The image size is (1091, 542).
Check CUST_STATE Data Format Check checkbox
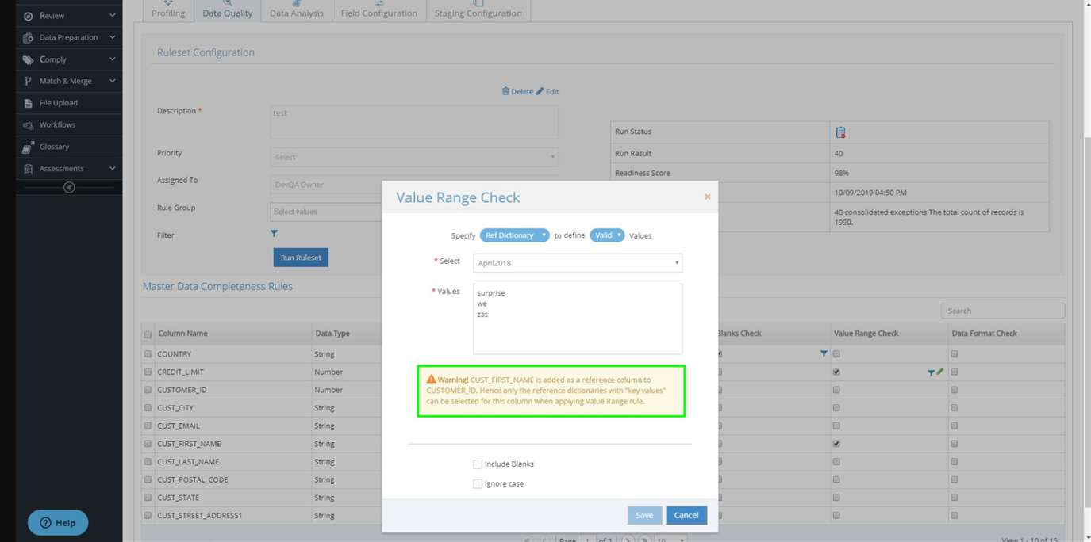[x=955, y=498]
